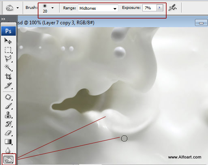Click the Exposure 7% field
Viewport: 208px width, 165px height.
pyautogui.click(x=150, y=8)
